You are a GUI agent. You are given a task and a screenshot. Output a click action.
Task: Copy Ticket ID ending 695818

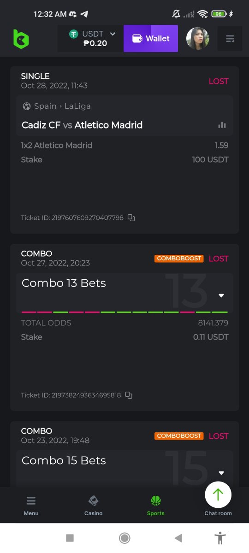pos(129,395)
